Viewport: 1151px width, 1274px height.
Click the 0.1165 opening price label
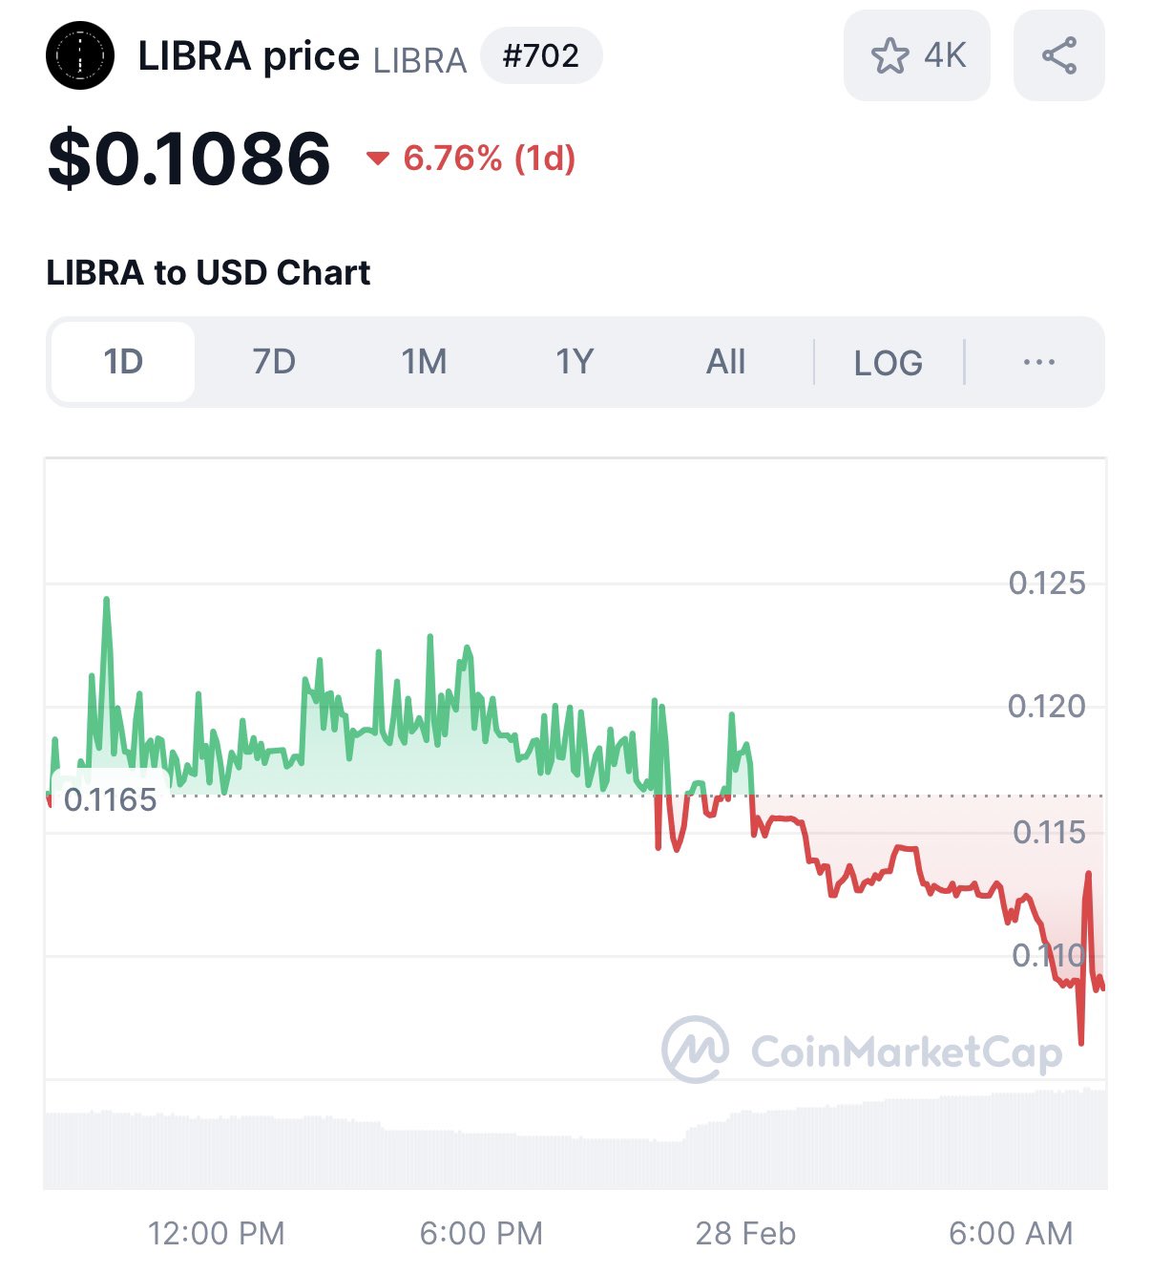110,799
